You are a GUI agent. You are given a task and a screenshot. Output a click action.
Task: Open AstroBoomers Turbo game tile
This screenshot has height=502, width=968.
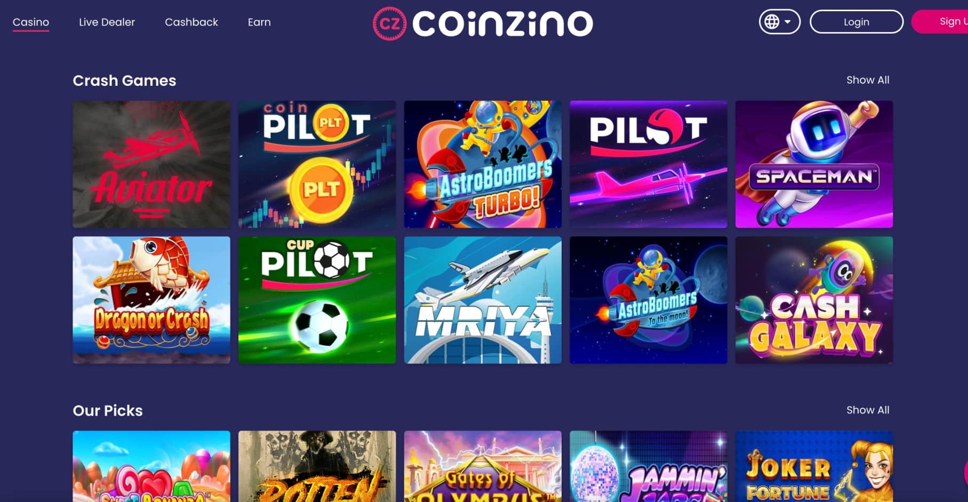(x=483, y=164)
